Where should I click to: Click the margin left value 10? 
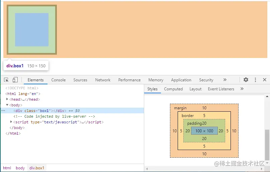tap(175, 131)
